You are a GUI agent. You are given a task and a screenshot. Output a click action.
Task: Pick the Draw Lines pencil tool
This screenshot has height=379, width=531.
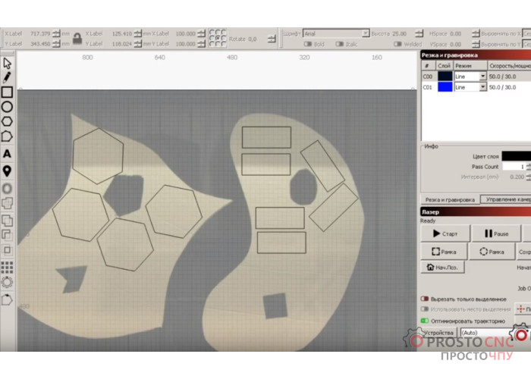(x=7, y=77)
